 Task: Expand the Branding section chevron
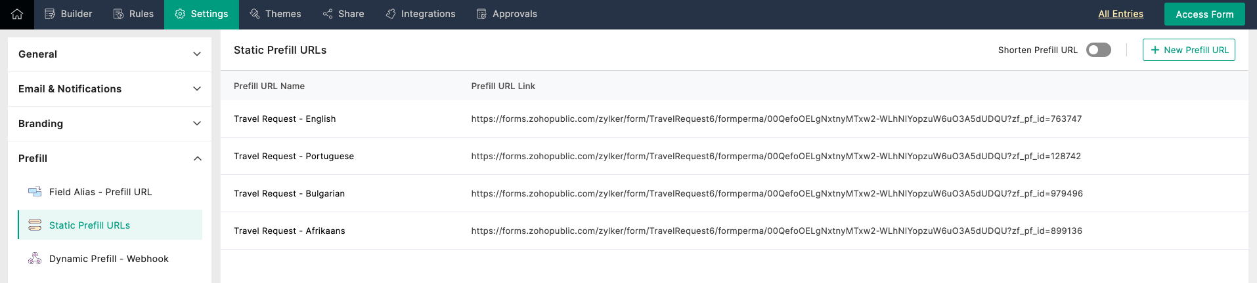pyautogui.click(x=197, y=124)
